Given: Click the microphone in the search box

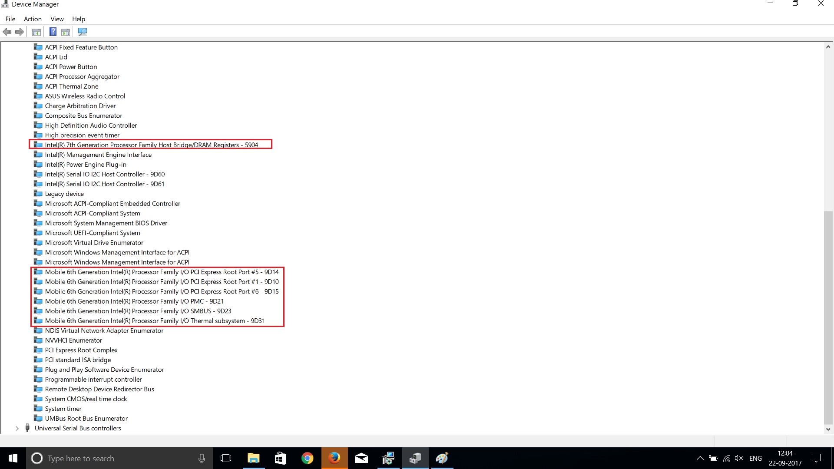Looking at the screenshot, I should [202, 458].
